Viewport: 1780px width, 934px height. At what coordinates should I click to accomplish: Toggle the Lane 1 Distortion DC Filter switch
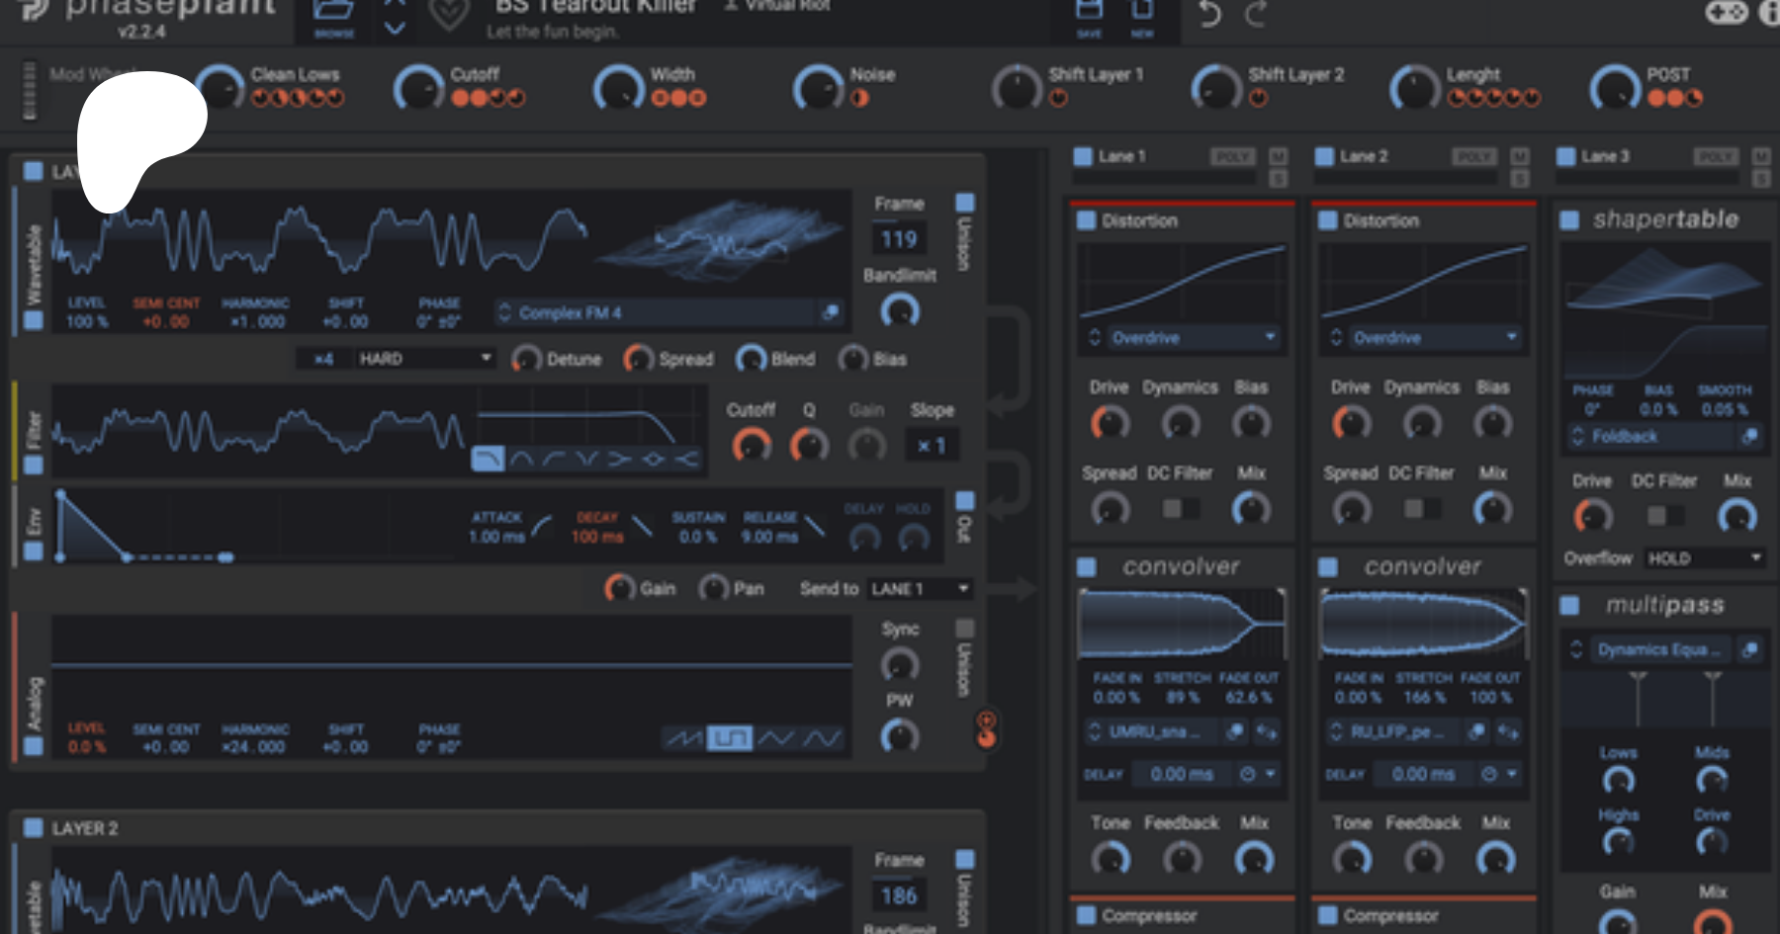coord(1179,509)
